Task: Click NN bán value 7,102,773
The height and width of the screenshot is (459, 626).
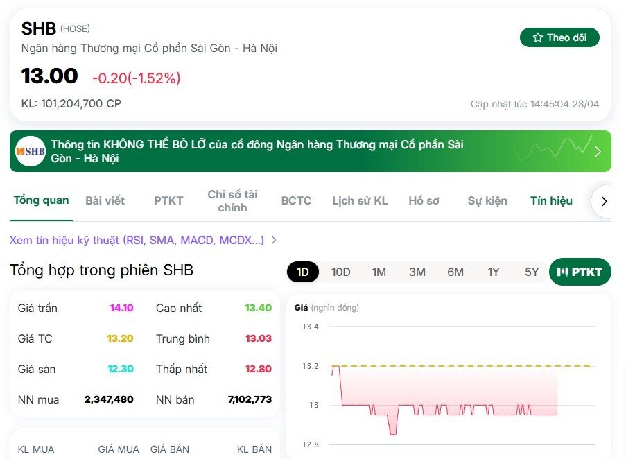Action: (250, 399)
